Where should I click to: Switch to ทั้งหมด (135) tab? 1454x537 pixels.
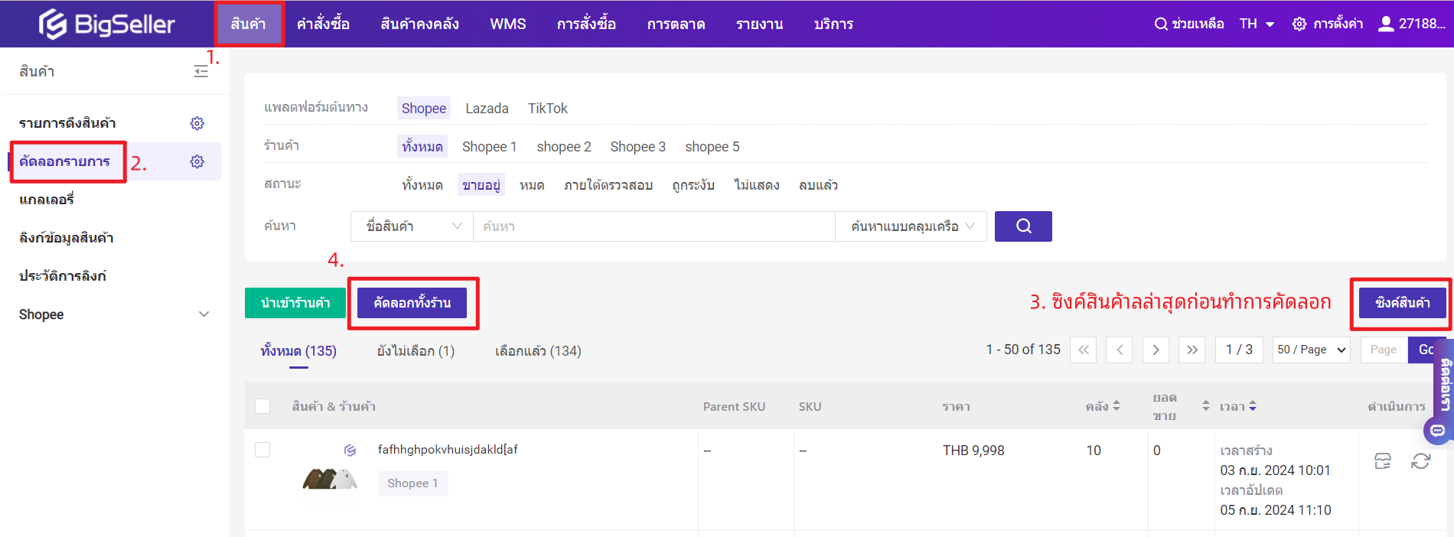click(298, 351)
